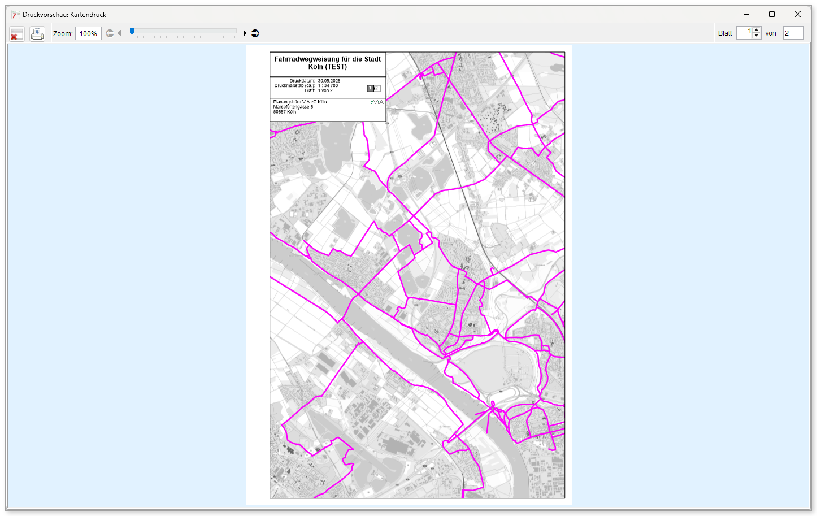Image resolution: width=817 pixels, height=516 pixels.
Task: Close the print preview with the red X icon
Action: click(17, 34)
